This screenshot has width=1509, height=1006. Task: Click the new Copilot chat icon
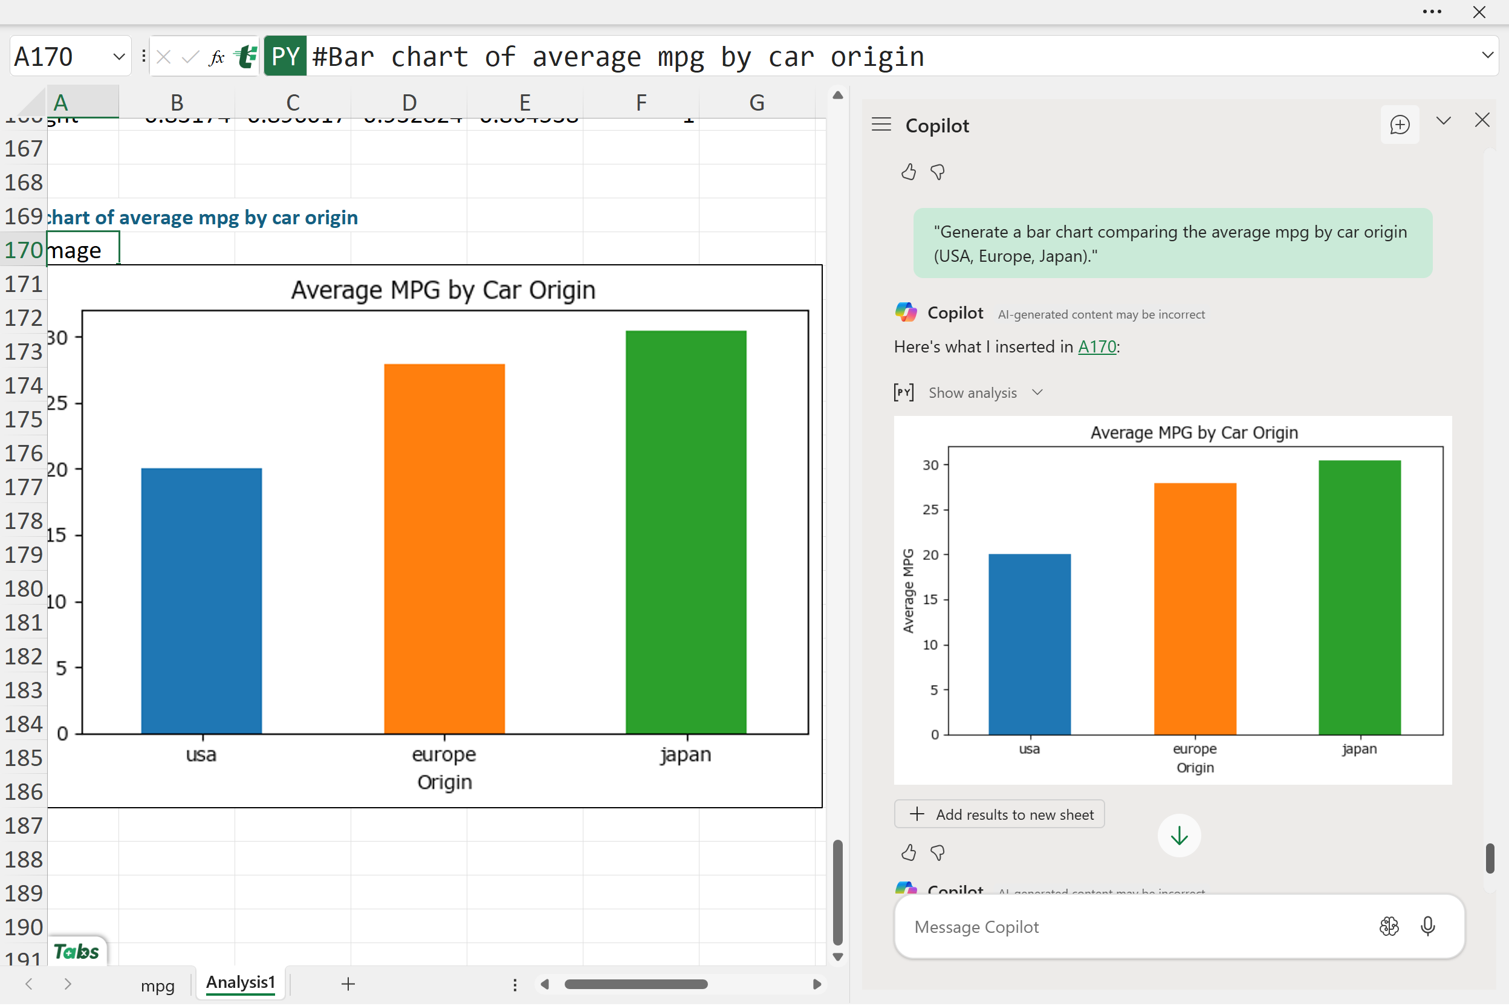1400,125
